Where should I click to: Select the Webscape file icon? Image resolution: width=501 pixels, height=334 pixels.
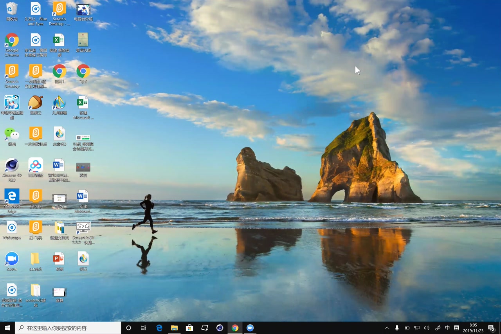(12, 231)
